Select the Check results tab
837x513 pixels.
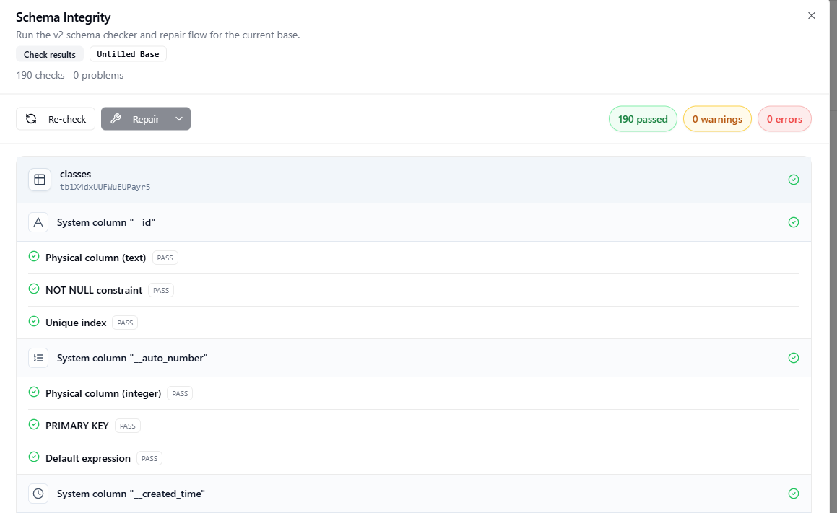point(50,54)
